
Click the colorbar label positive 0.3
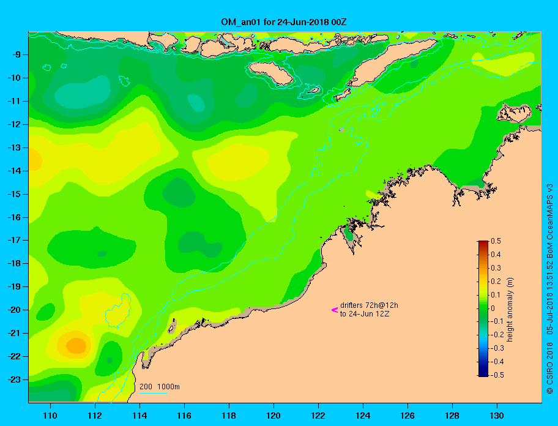(x=496, y=268)
